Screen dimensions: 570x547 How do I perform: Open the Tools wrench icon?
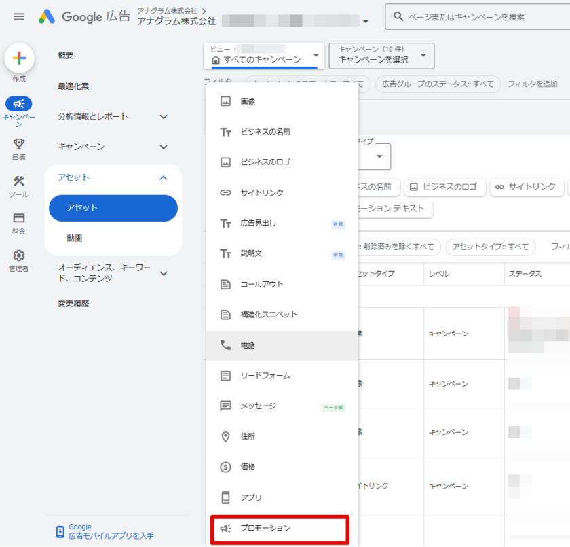18,181
